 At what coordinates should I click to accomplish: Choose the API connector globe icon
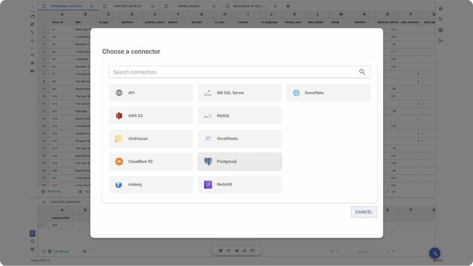(119, 93)
